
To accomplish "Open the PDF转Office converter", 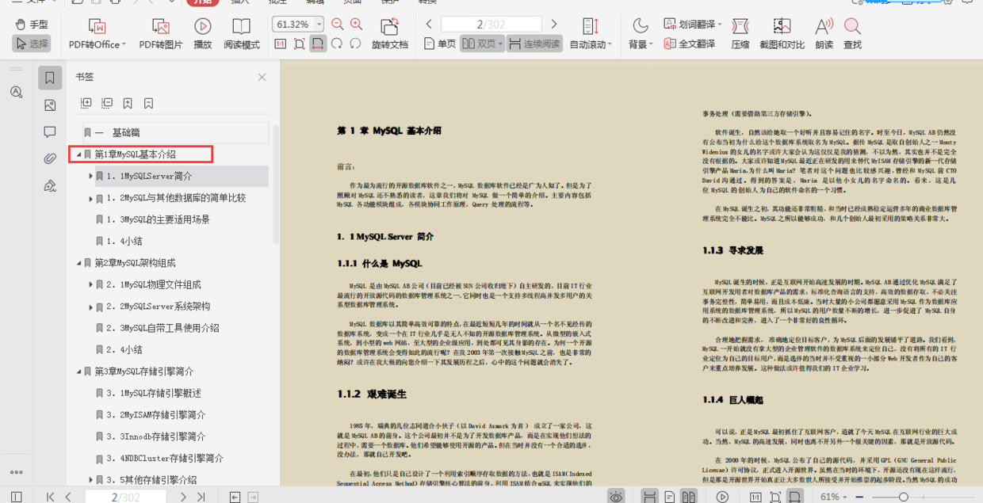I will pyautogui.click(x=97, y=36).
